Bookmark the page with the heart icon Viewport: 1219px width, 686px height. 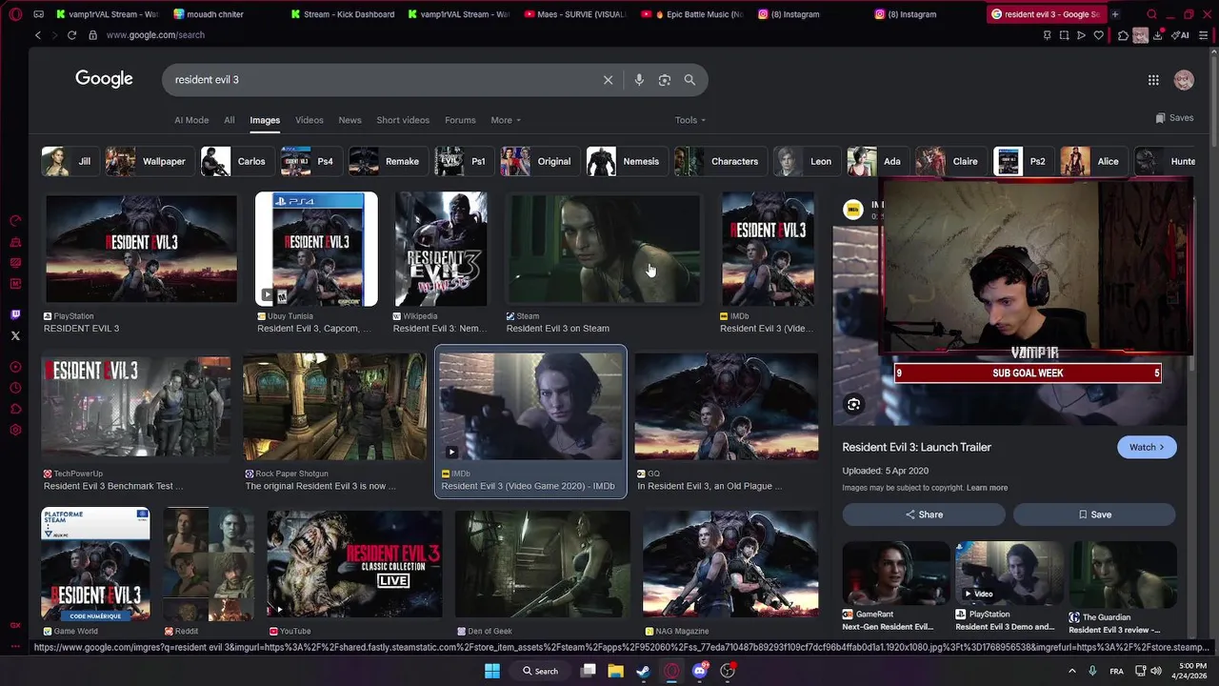pos(1098,35)
